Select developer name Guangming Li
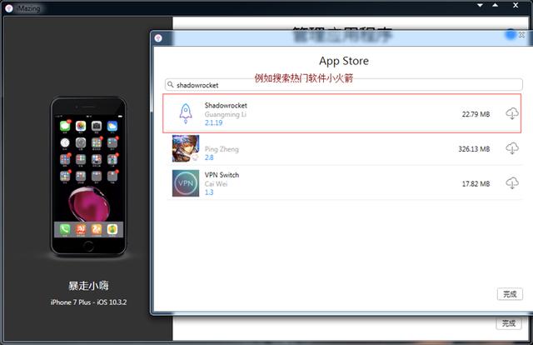This screenshot has width=533, height=345. 226,114
